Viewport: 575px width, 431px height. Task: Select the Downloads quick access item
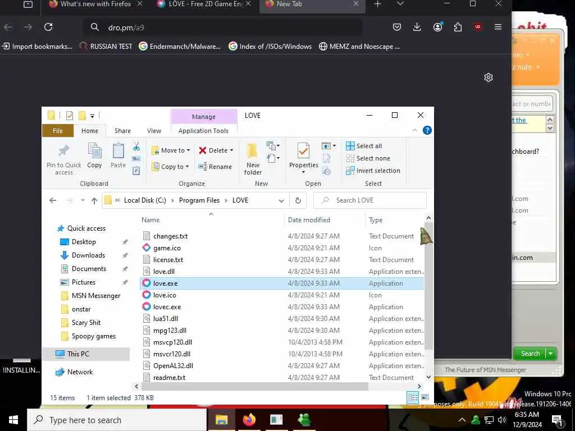pos(88,255)
